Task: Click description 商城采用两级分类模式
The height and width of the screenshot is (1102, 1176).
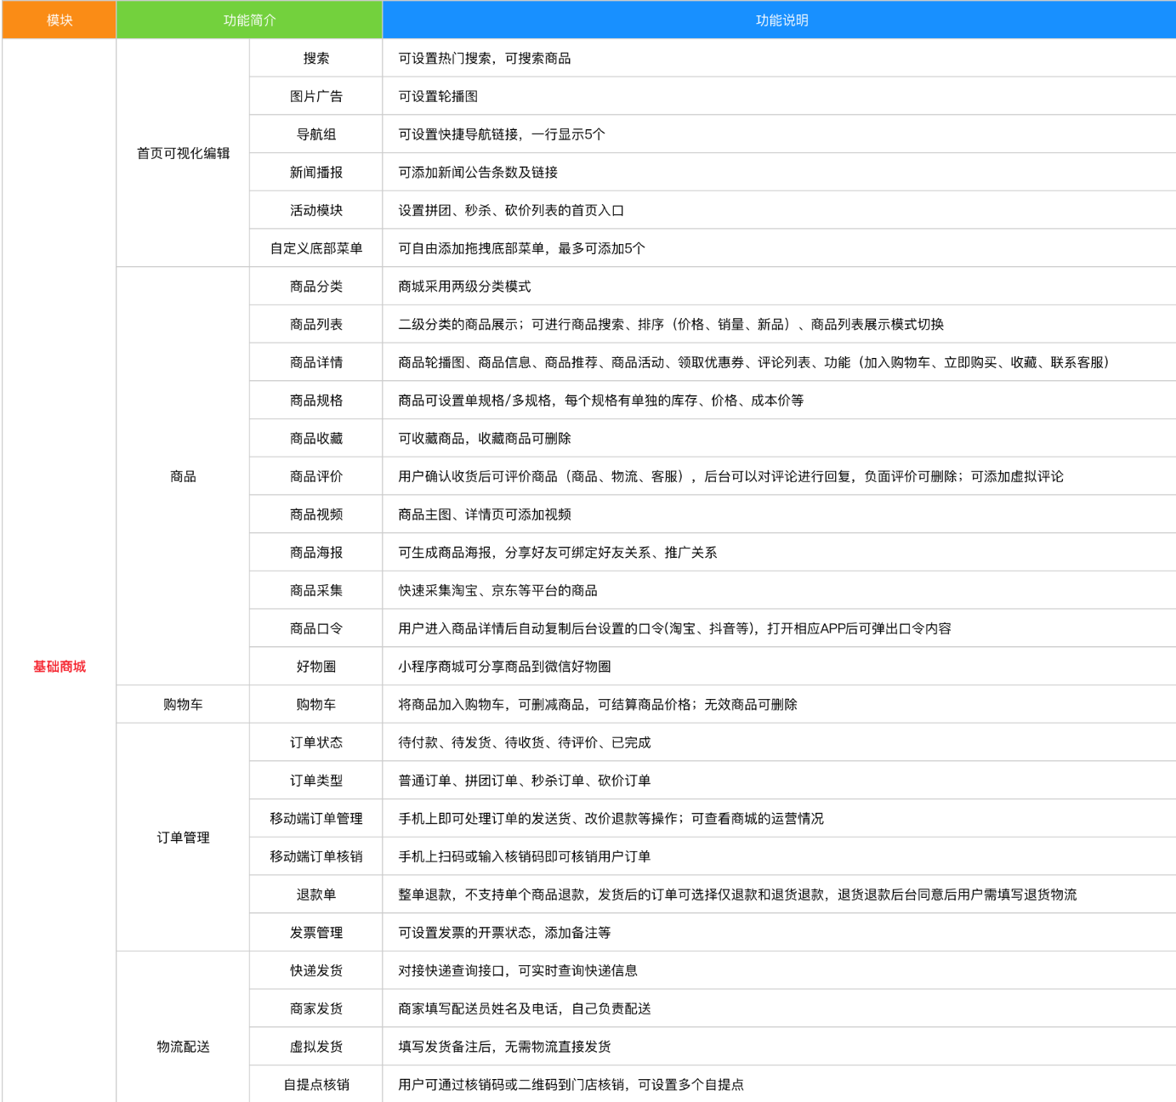Action: [x=464, y=287]
